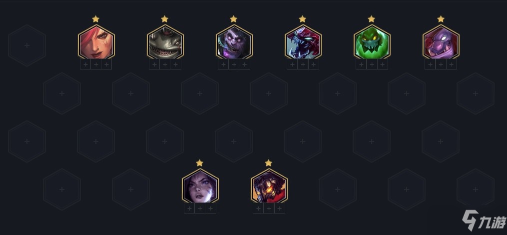Select the green Zac blob champion

coord(372,42)
